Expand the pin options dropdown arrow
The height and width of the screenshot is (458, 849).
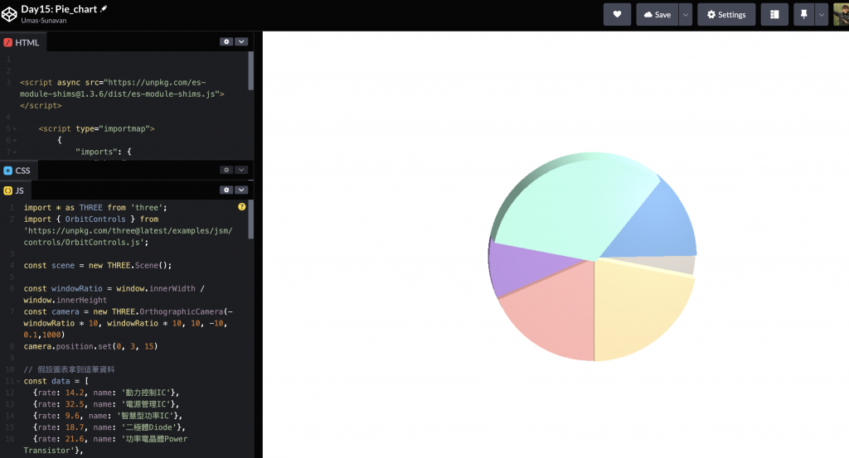[x=822, y=15]
